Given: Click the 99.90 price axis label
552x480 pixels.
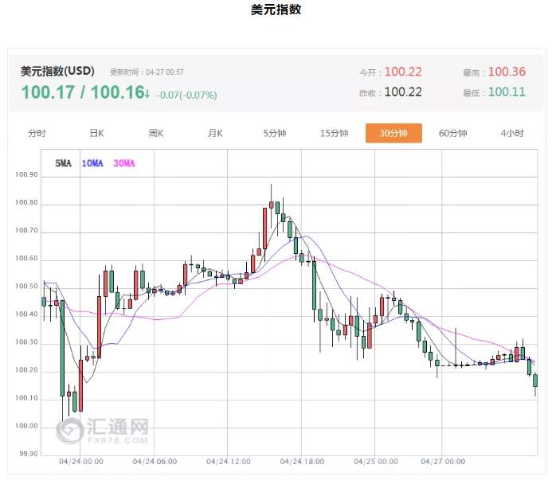Looking at the screenshot, I should pos(28,454).
